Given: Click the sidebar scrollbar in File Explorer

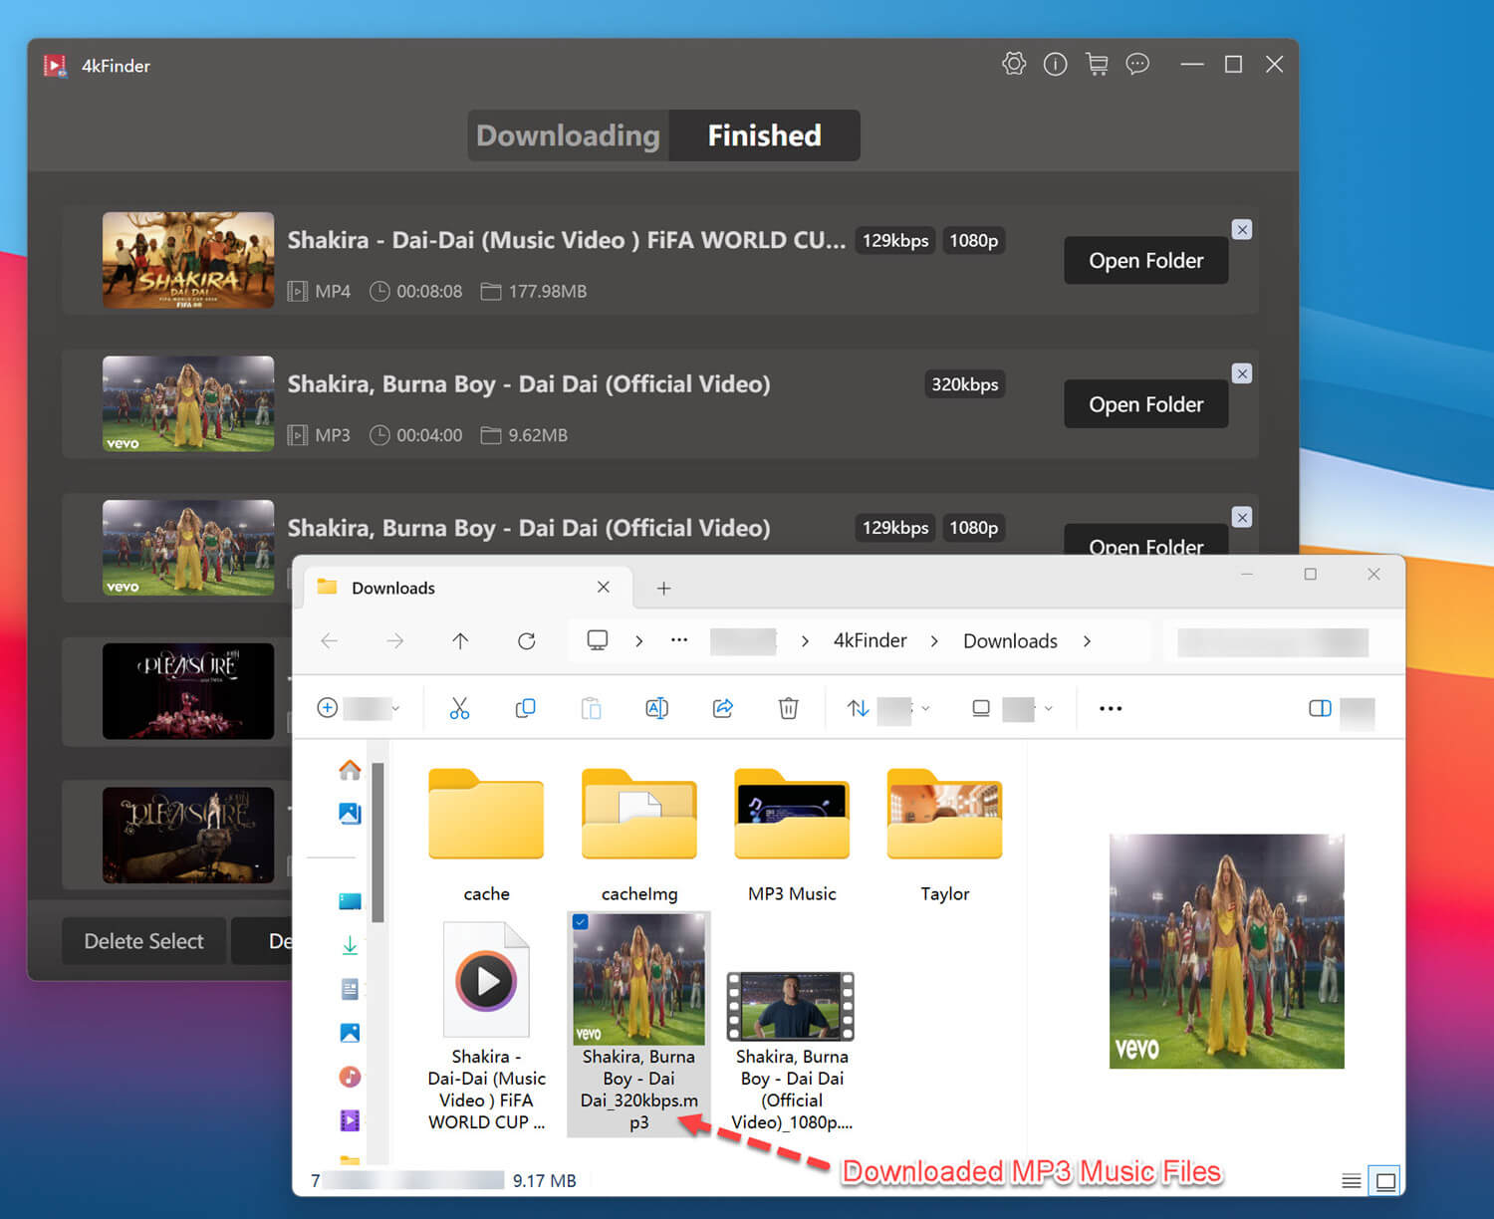Looking at the screenshot, I should (x=377, y=842).
